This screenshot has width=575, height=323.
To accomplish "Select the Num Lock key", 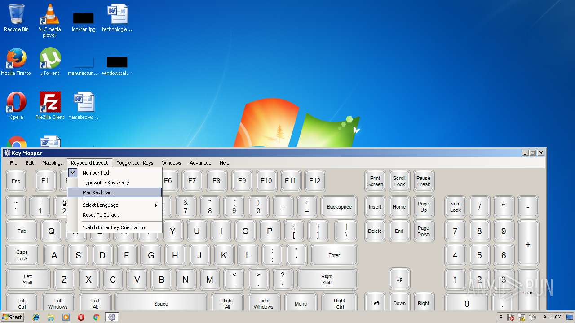I will coord(456,207).
